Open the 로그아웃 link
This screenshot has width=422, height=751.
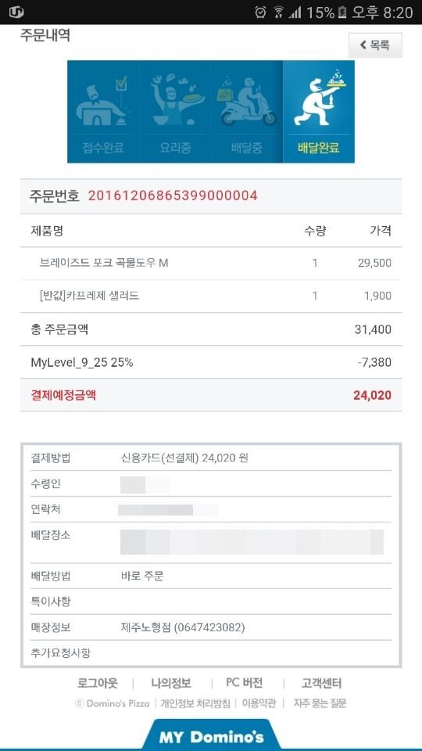tap(98, 683)
